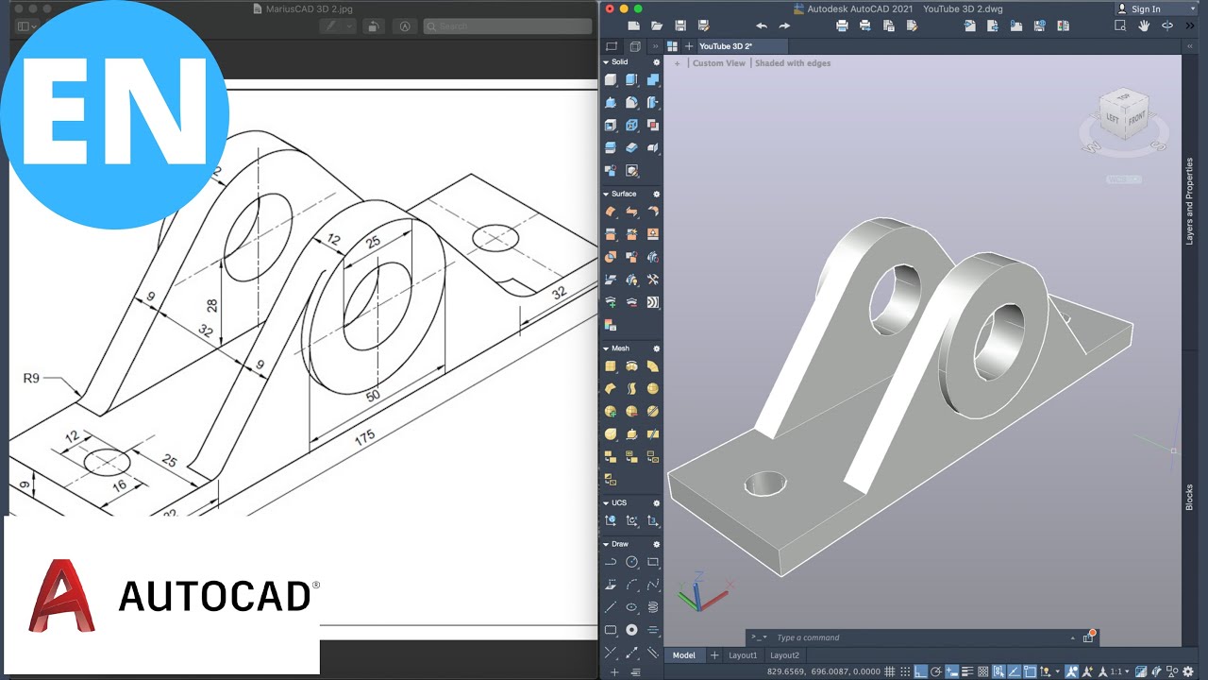The width and height of the screenshot is (1208, 680).
Task: Toggle lineweight display in status bar
Action: pyautogui.click(x=967, y=671)
